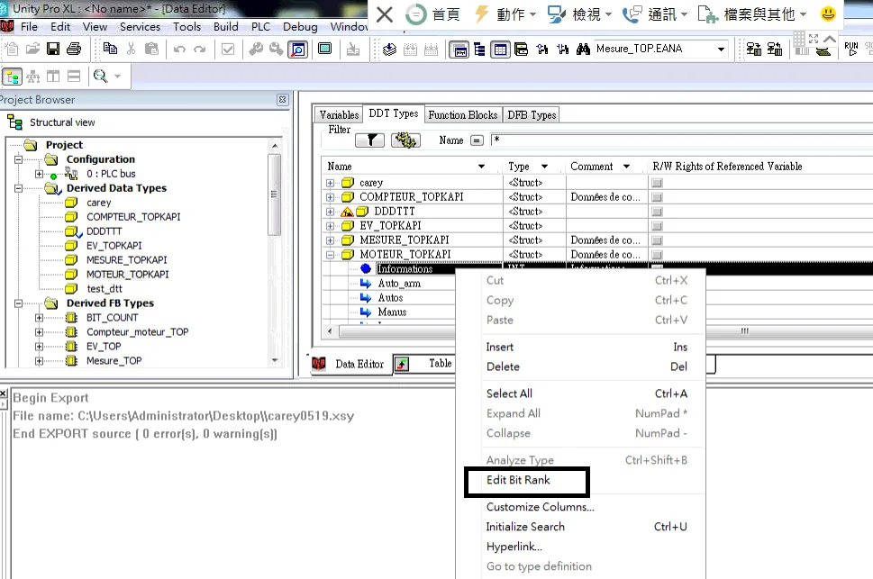Switch to the DFB Types tab
Image resolution: width=873 pixels, height=579 pixels.
532,114
